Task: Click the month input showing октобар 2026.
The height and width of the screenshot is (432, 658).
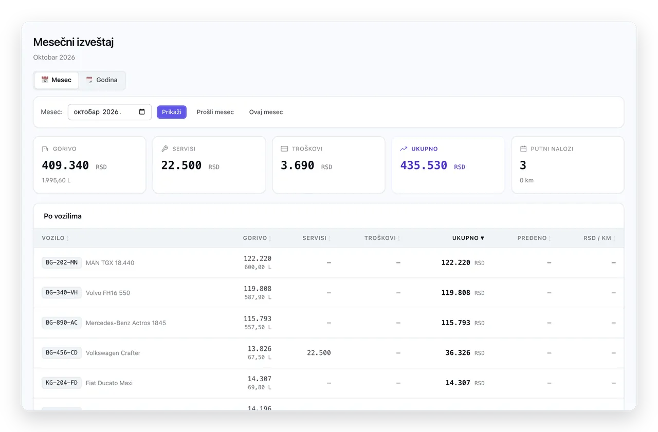Action: (x=109, y=112)
